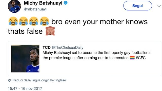
Task: Open the #CFC hashtag
Action: point(141,58)
